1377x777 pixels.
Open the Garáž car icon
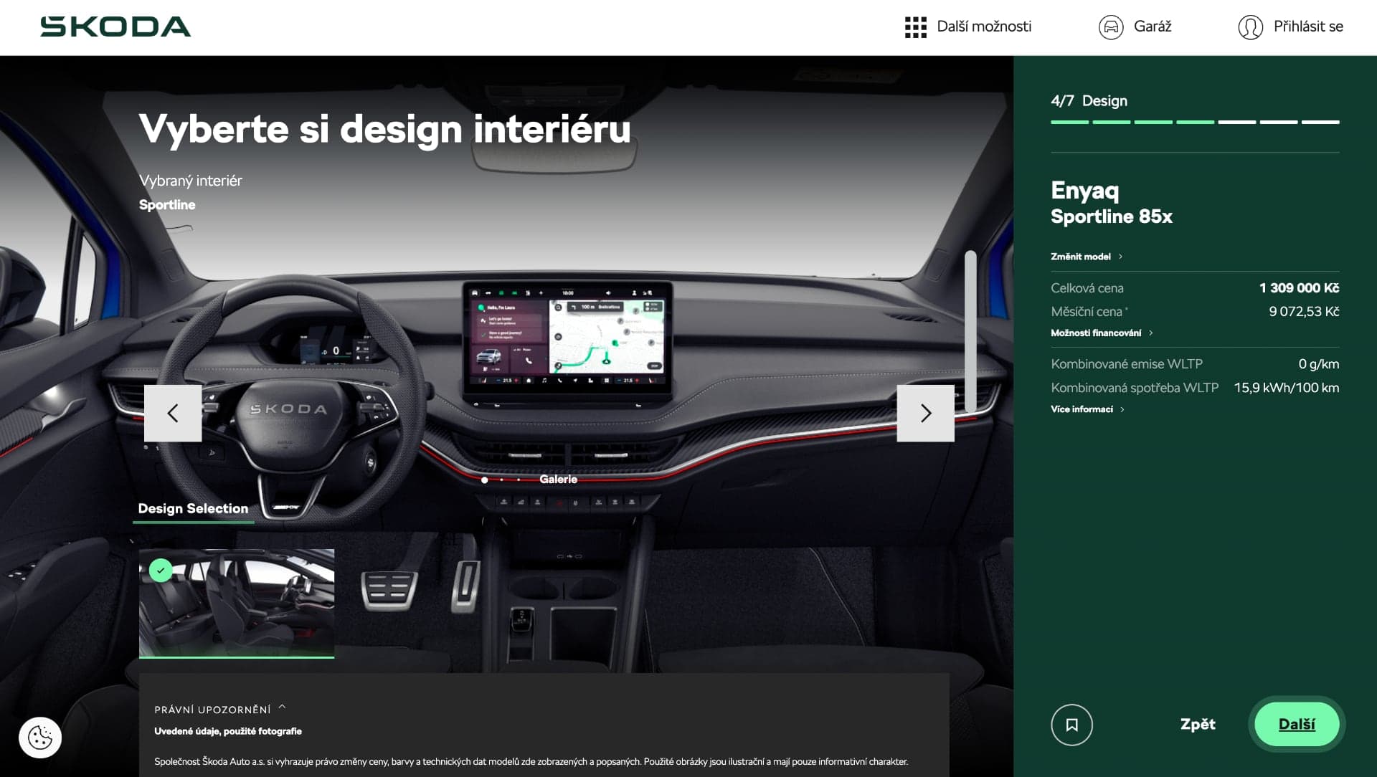(1111, 27)
